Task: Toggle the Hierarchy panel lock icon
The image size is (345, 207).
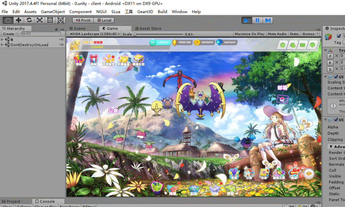Action: [56, 29]
